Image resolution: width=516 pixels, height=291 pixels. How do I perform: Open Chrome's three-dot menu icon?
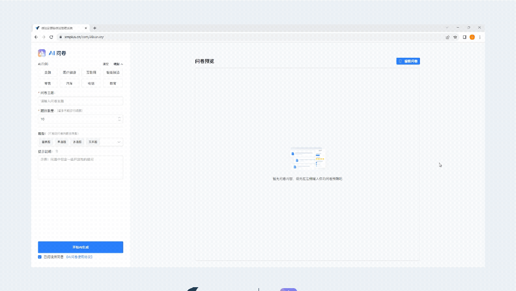[480, 37]
